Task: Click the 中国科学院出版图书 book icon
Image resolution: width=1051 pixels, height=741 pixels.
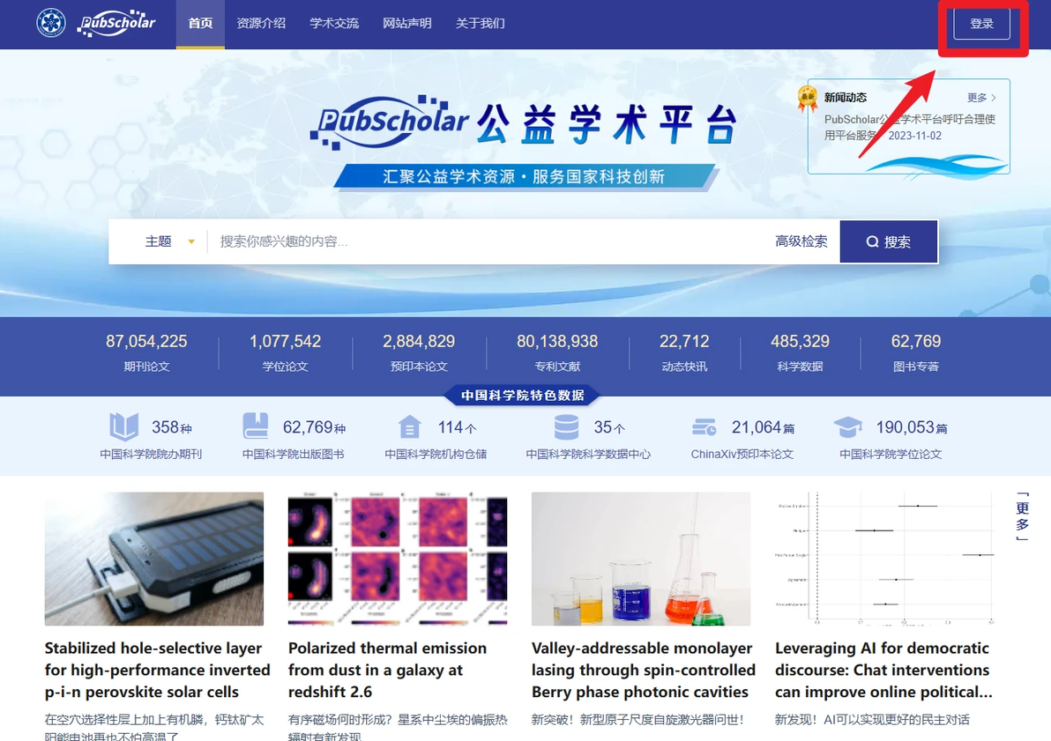Action: pos(256,426)
